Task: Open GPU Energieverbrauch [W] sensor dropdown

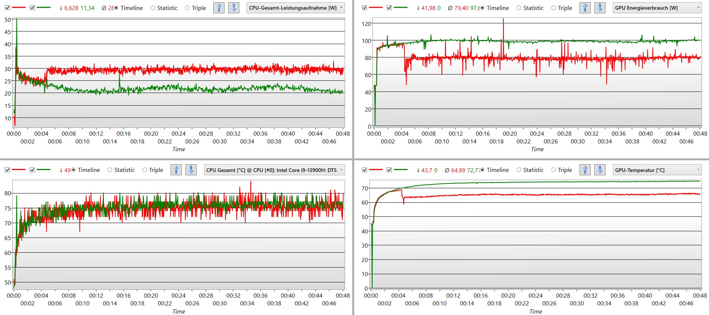Action: tap(657, 8)
